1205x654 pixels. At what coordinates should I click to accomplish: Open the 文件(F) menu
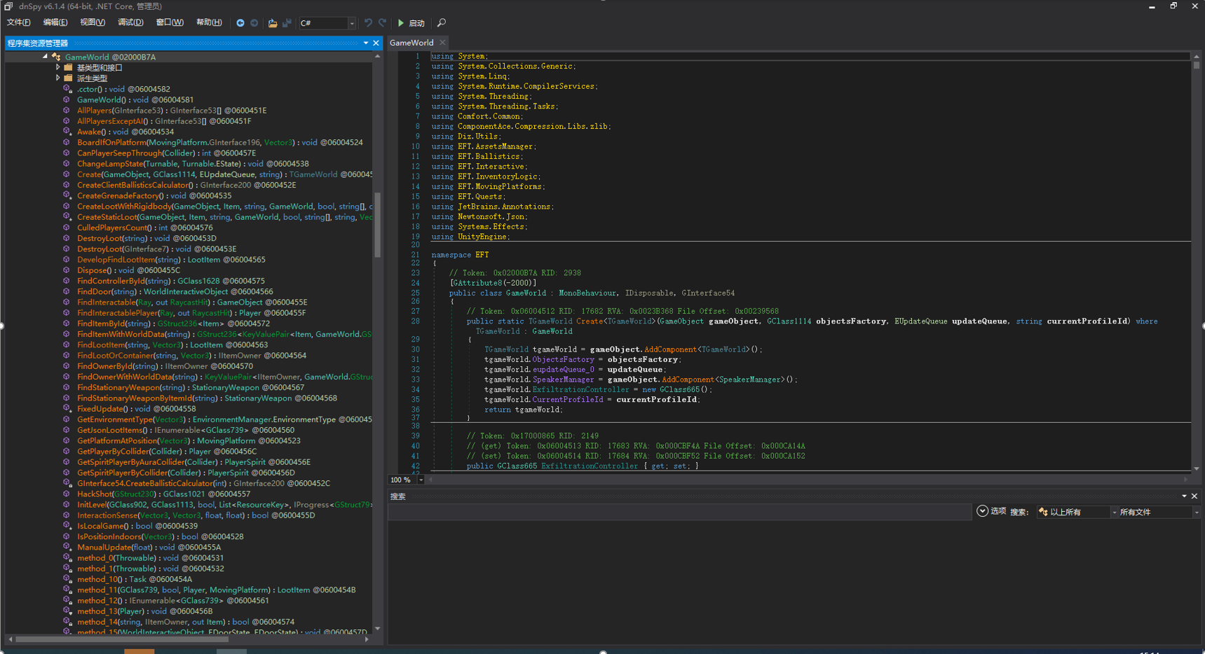pyautogui.click(x=19, y=22)
